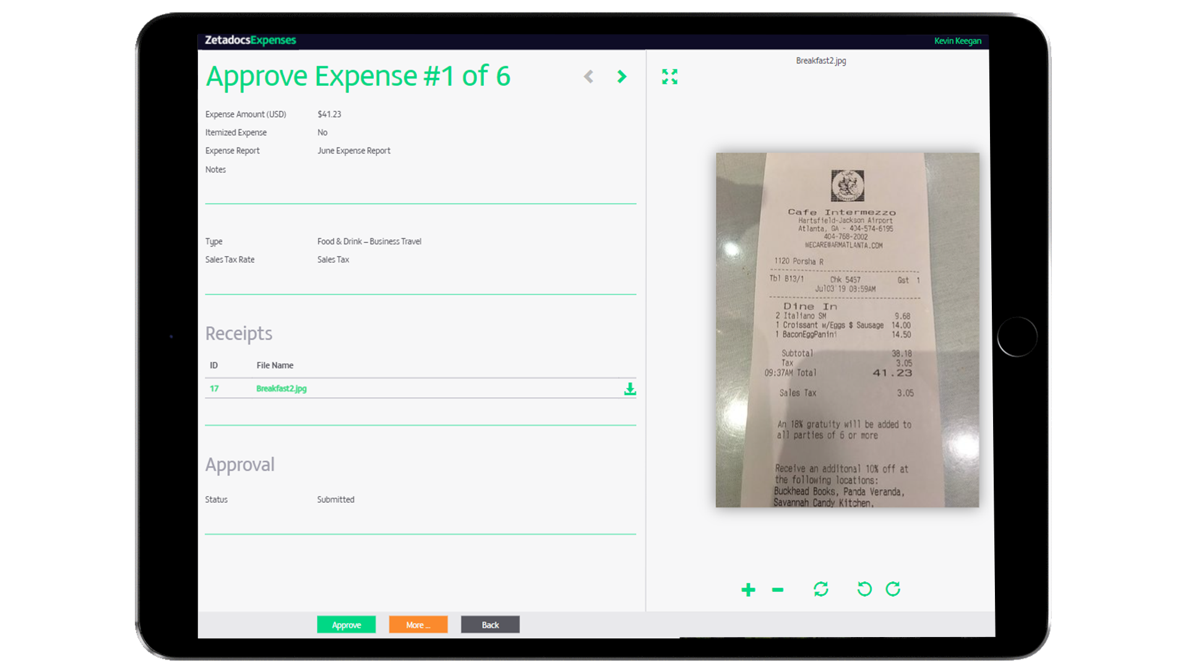Click the ZetadocsExpenses logo

point(250,40)
